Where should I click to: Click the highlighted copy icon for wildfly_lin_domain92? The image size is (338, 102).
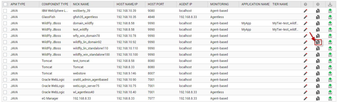pyautogui.click(x=318, y=42)
